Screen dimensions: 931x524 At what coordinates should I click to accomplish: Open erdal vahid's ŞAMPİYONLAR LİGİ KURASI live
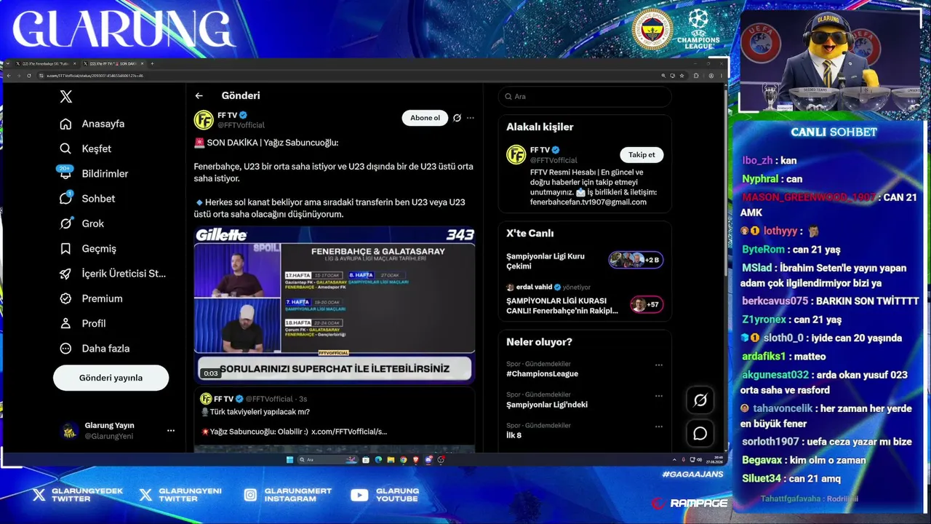pos(585,299)
